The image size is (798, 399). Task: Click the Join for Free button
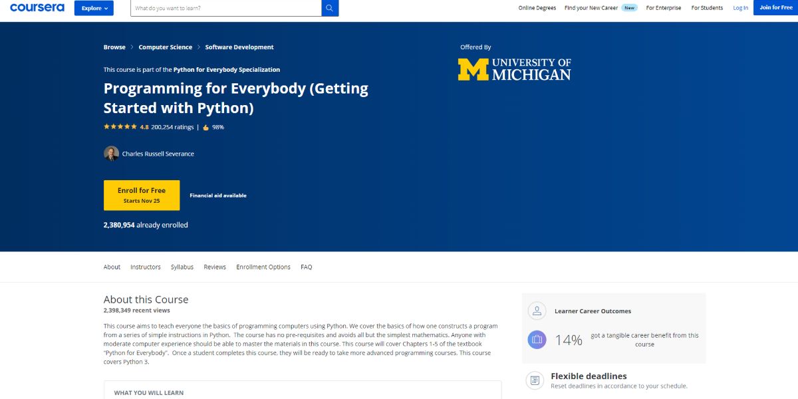coord(775,7)
